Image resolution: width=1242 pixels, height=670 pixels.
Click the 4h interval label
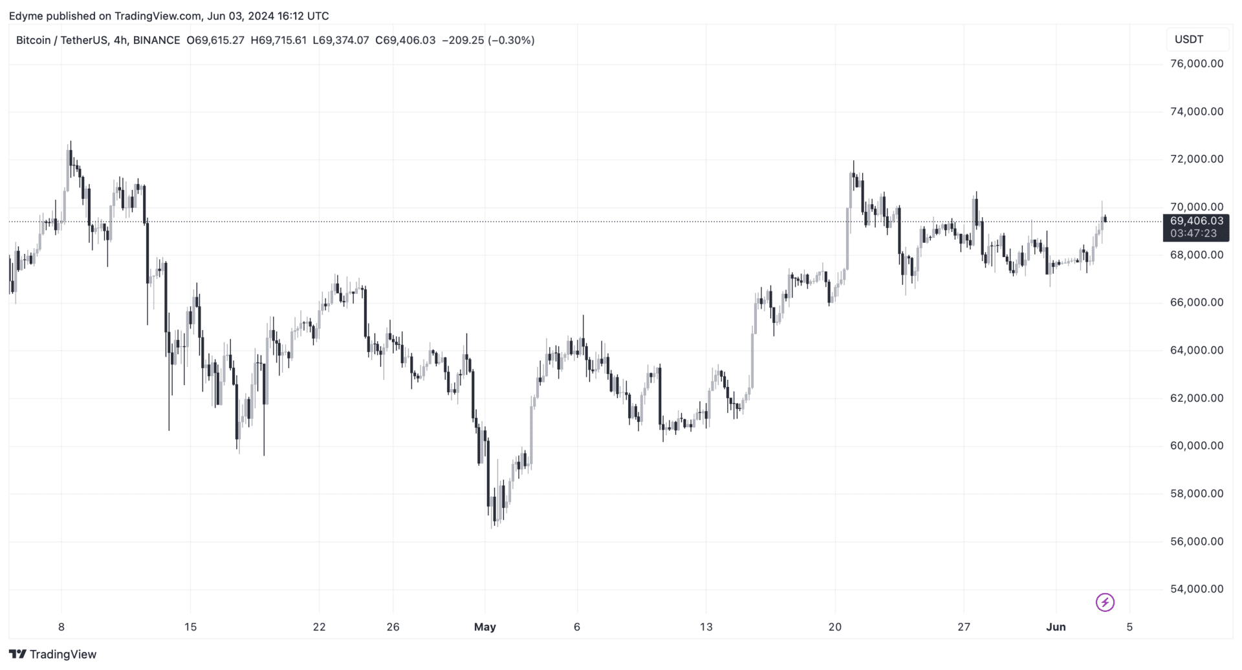click(x=120, y=40)
